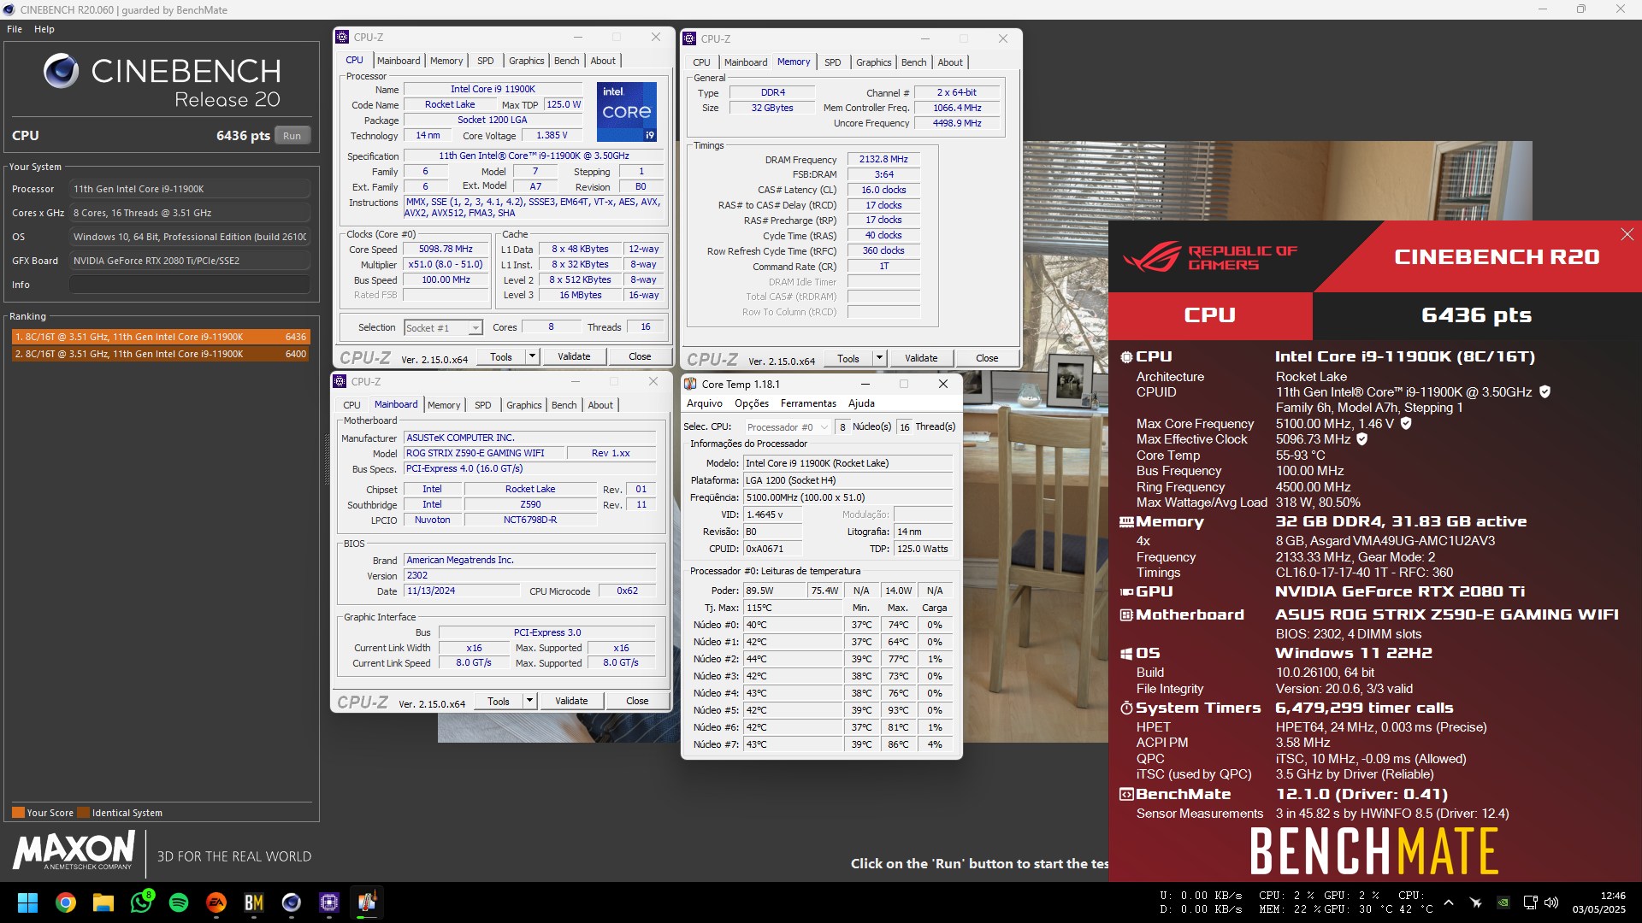The width and height of the screenshot is (1642, 923).
Task: Select ranking entry with score 6436
Action: coord(161,337)
